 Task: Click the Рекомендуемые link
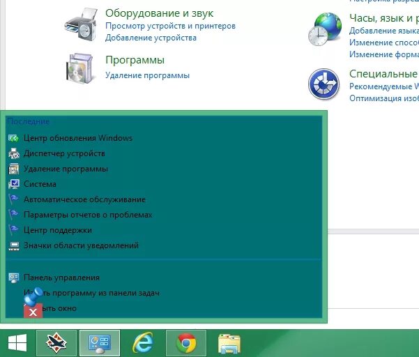(x=384, y=86)
